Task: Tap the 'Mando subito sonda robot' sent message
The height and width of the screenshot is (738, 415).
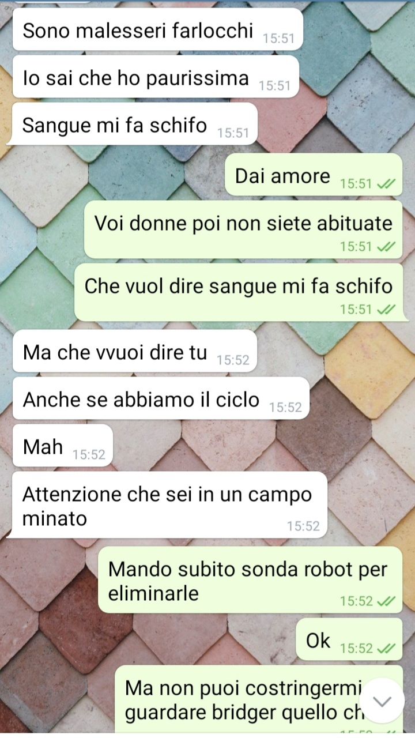Action: pyautogui.click(x=250, y=579)
